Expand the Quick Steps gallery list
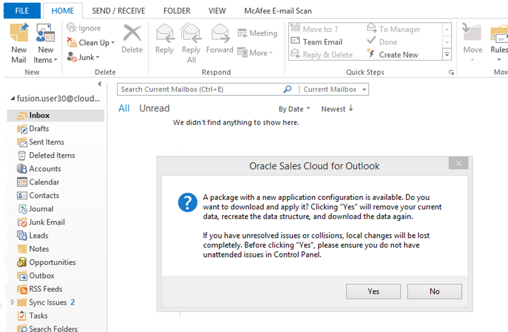The width and height of the screenshot is (508, 332). tap(447, 55)
